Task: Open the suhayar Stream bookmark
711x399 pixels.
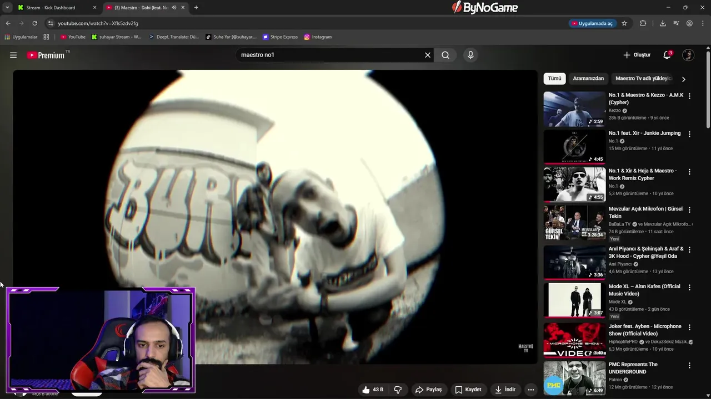Action: pyautogui.click(x=117, y=37)
